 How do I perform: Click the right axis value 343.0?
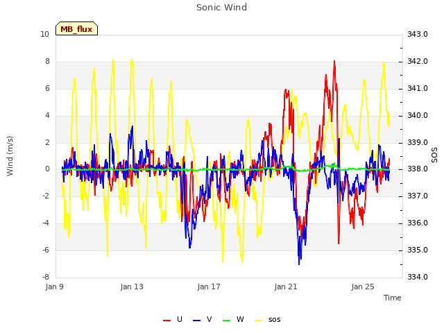click(418, 35)
